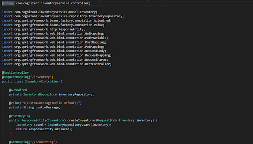Click the package name com.cognizant.inventoryservice.controller
This screenshot has width=253, height=144.
(x=52, y=3)
